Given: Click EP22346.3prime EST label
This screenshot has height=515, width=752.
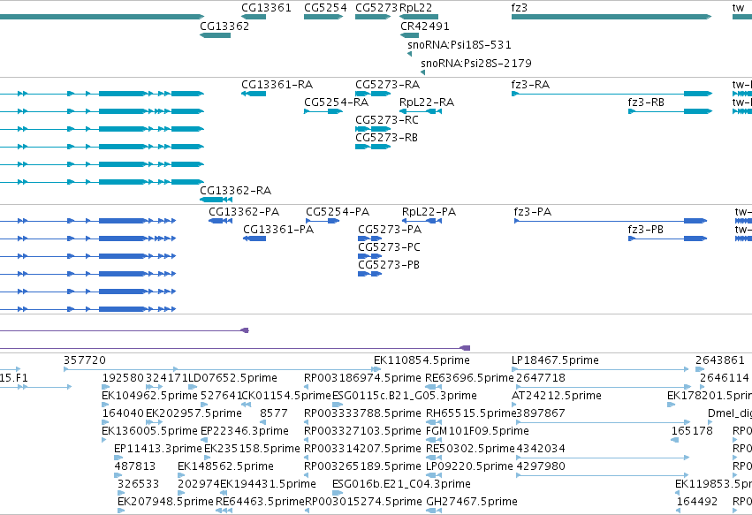Looking at the screenshot, I should click(x=245, y=431).
